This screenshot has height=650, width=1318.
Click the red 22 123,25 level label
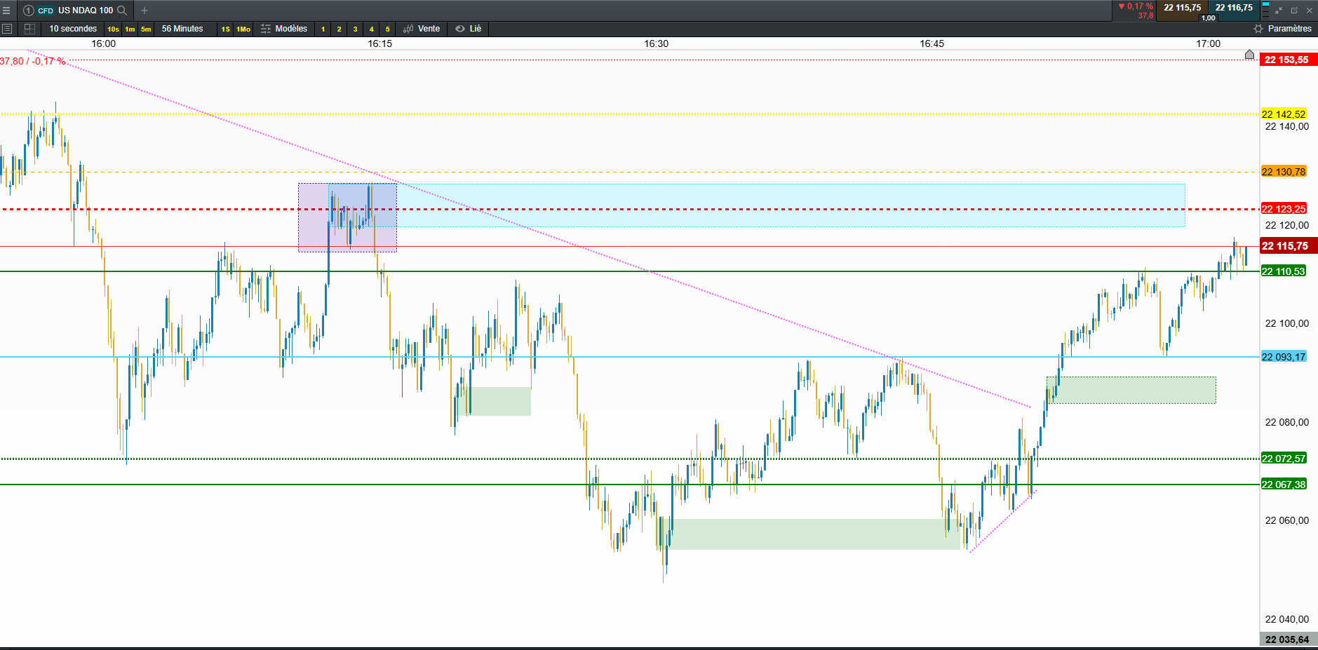(x=1284, y=209)
